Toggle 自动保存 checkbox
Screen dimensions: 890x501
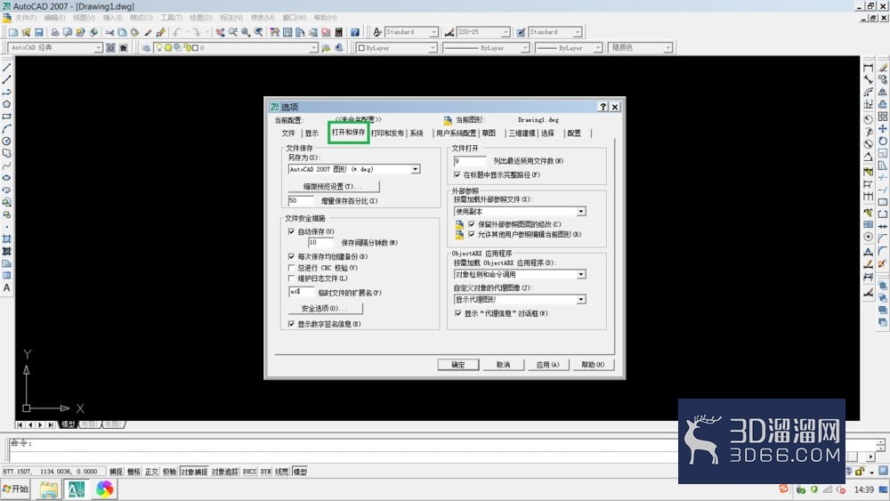pos(291,231)
